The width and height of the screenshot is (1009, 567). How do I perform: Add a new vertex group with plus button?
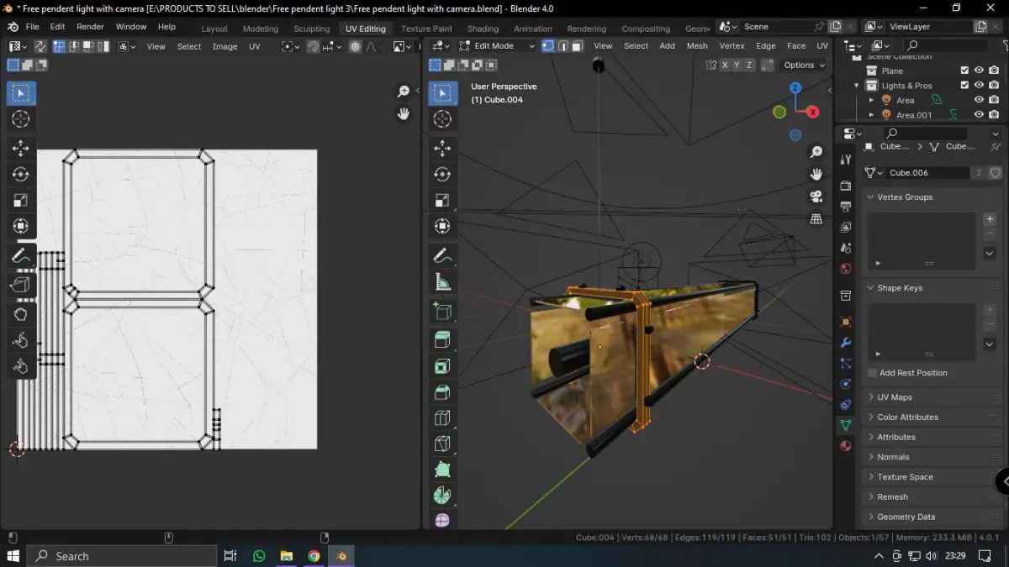(990, 219)
